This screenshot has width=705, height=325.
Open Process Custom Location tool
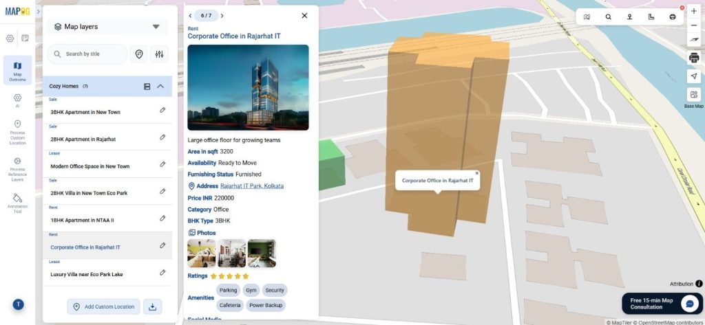coord(17,133)
